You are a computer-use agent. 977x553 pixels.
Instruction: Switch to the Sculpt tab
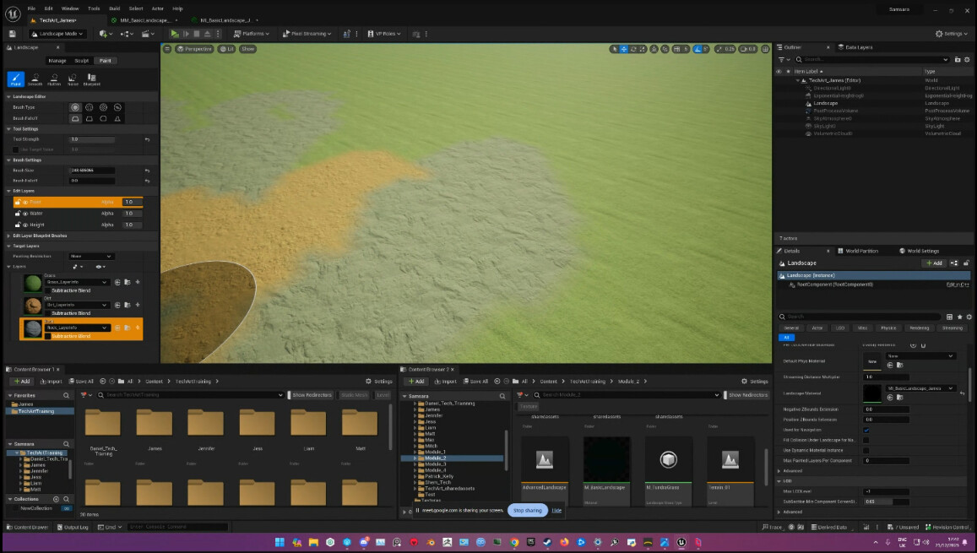(x=82, y=61)
